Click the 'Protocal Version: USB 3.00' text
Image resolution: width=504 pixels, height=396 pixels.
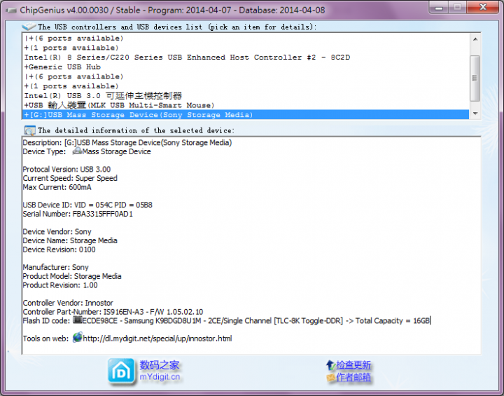(66, 170)
